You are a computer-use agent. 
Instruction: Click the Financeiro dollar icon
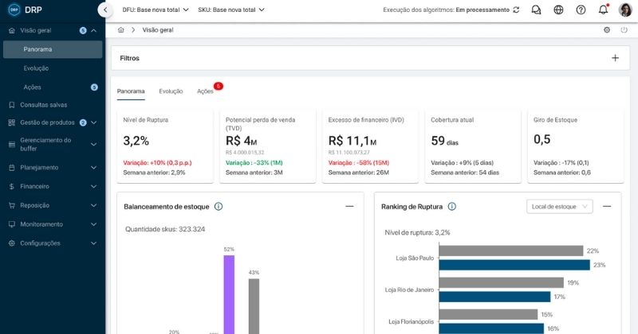pyautogui.click(x=12, y=186)
